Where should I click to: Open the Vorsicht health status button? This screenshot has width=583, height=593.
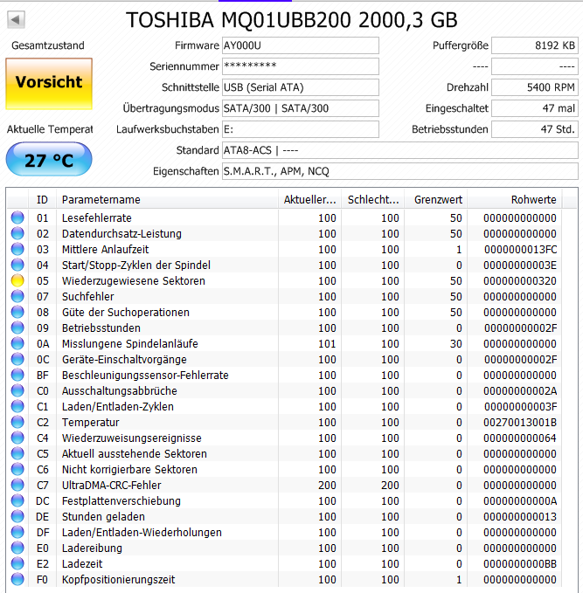[x=49, y=84]
